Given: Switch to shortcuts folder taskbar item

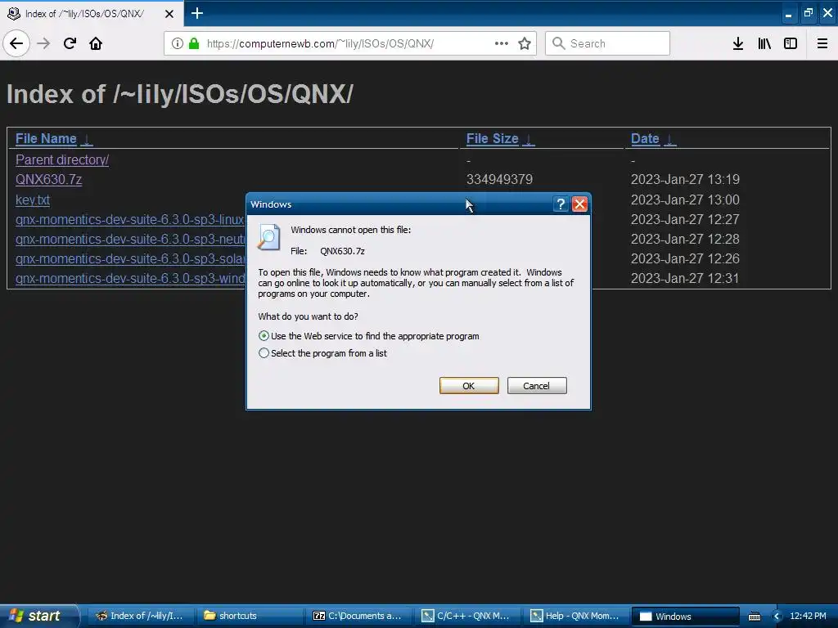Looking at the screenshot, I should [x=250, y=616].
